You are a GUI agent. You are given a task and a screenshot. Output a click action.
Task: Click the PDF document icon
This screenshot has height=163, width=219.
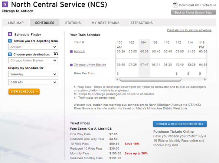176,5
